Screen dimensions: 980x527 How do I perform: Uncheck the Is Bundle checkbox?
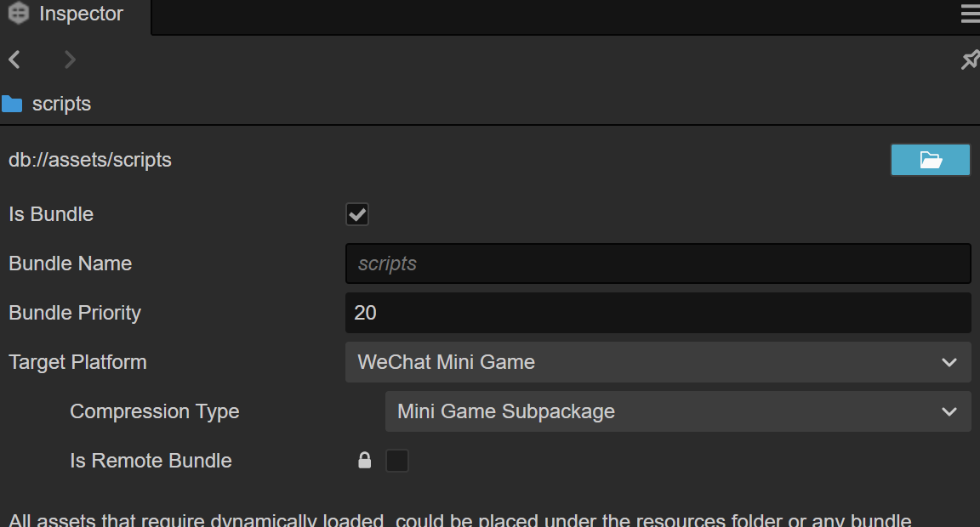[x=357, y=214]
